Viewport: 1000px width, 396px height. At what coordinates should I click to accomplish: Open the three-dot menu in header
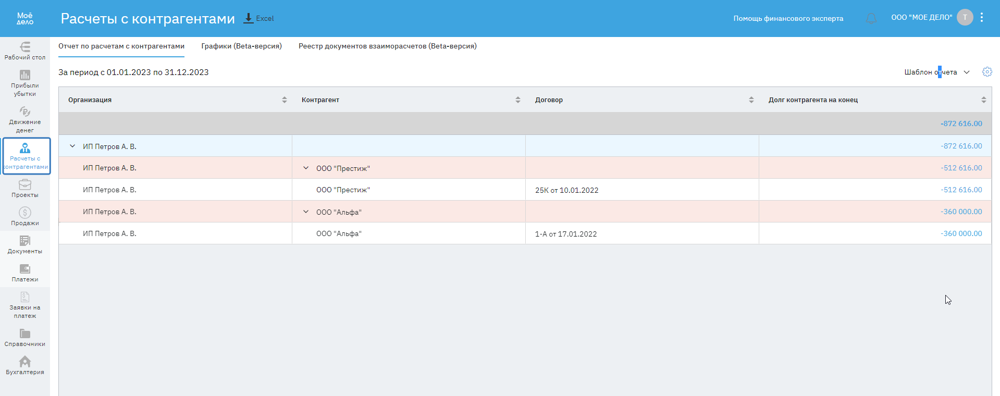[x=982, y=17]
